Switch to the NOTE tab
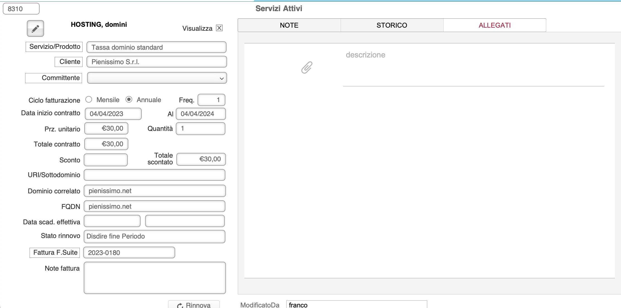 [289, 25]
